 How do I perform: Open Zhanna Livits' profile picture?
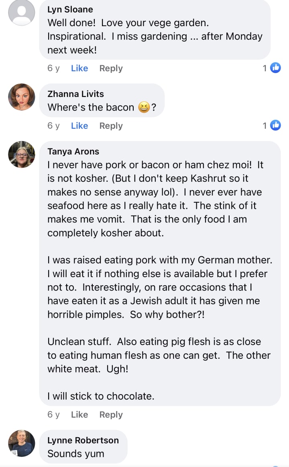(x=22, y=97)
